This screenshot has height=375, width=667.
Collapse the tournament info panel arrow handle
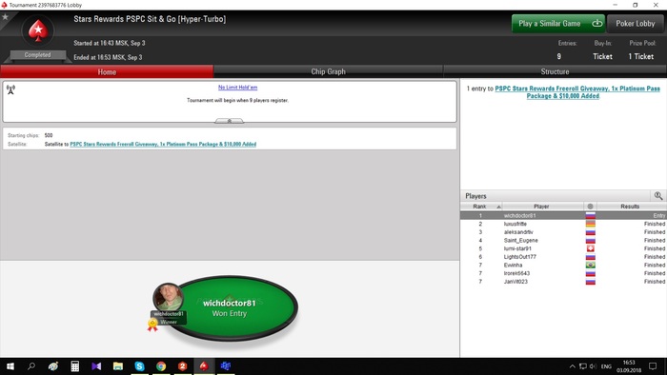(230, 121)
